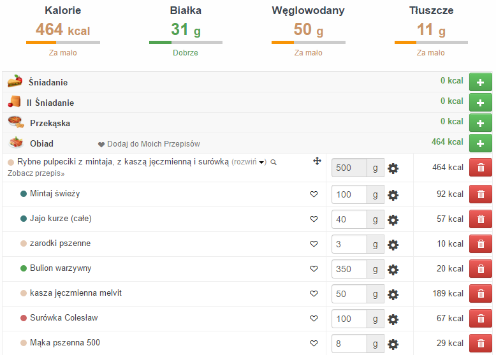Toggle heart favorite for kasza jęczmienna melvit
Screen dimensions: 496x355
pos(314,294)
